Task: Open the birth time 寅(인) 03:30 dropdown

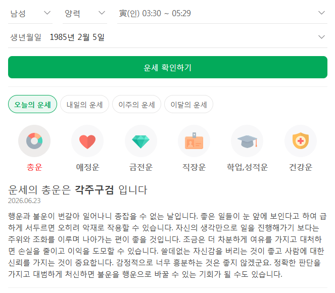Action: pos(222,14)
